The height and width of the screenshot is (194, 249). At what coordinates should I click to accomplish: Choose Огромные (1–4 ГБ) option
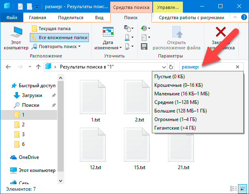pos(198,119)
